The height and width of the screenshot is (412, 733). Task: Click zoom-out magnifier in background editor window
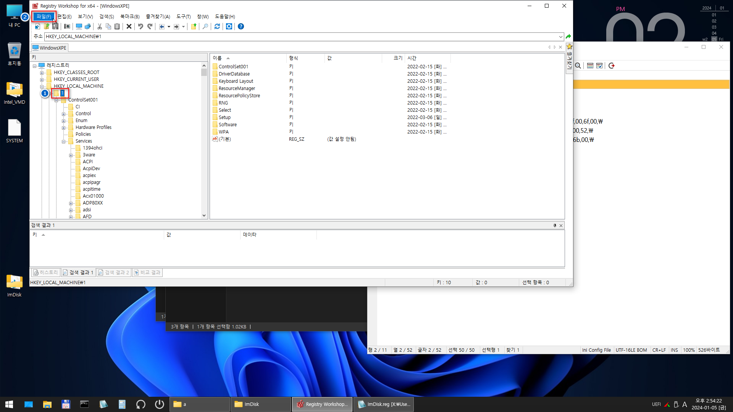578,66
